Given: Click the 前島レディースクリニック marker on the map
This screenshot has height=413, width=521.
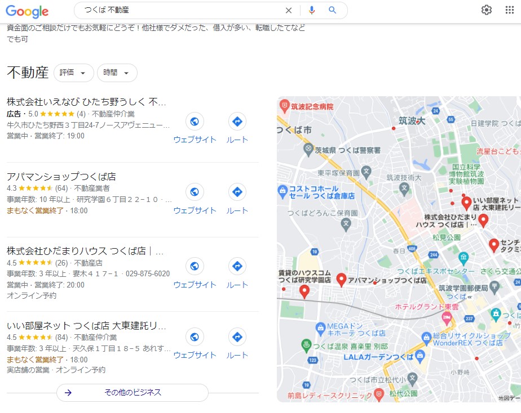Looking at the screenshot, I should [378, 395].
